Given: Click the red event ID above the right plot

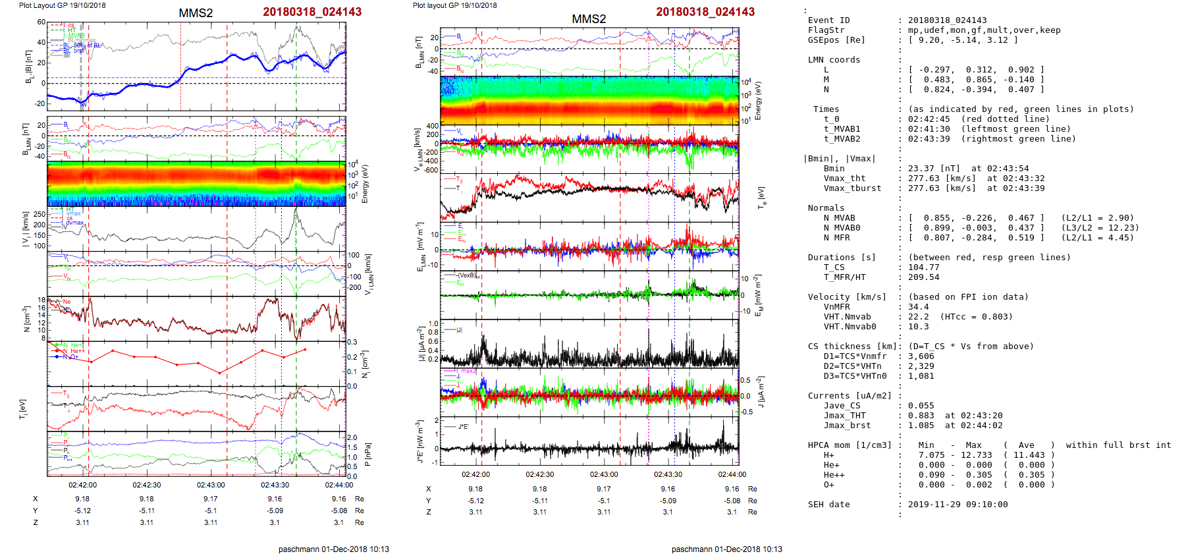Looking at the screenshot, I should coord(705,12).
